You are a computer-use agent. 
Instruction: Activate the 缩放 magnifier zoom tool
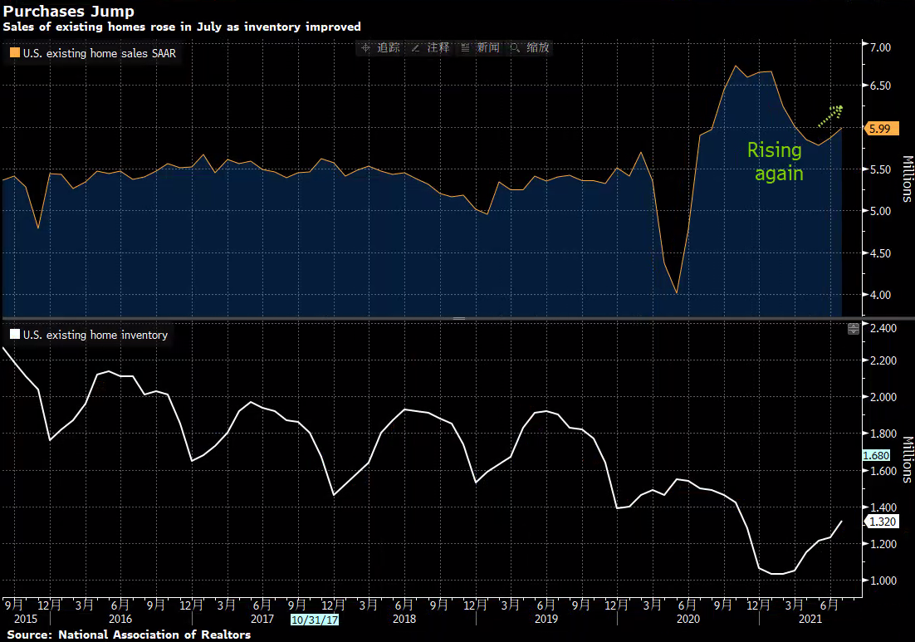coord(530,48)
